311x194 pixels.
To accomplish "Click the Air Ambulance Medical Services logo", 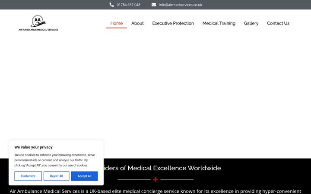I will [38, 23].
